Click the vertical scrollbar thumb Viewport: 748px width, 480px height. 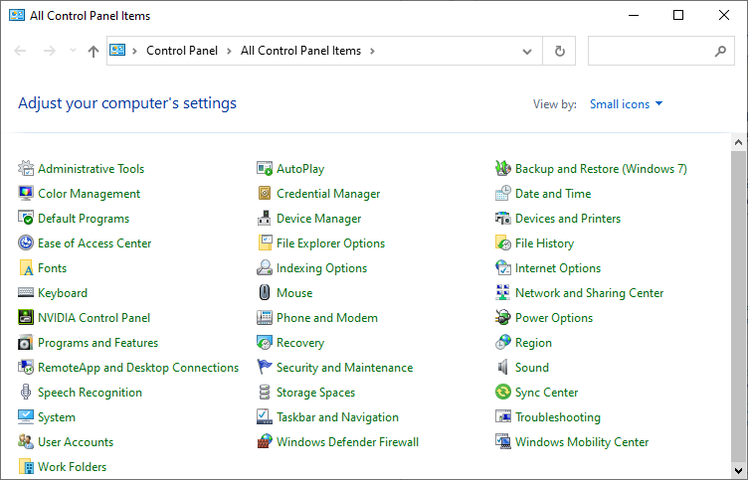click(x=738, y=306)
